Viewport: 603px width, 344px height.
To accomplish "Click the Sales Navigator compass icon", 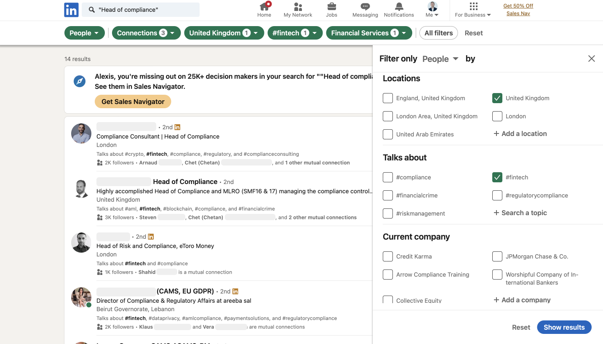I will point(80,81).
